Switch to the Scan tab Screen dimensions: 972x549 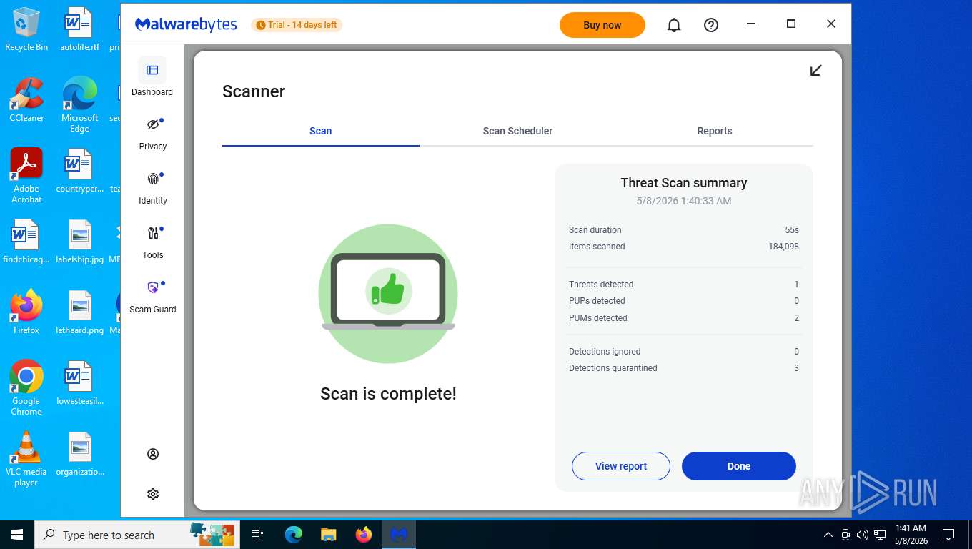click(x=320, y=131)
